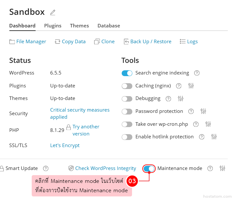Enable the Debugging toggle

click(127, 99)
